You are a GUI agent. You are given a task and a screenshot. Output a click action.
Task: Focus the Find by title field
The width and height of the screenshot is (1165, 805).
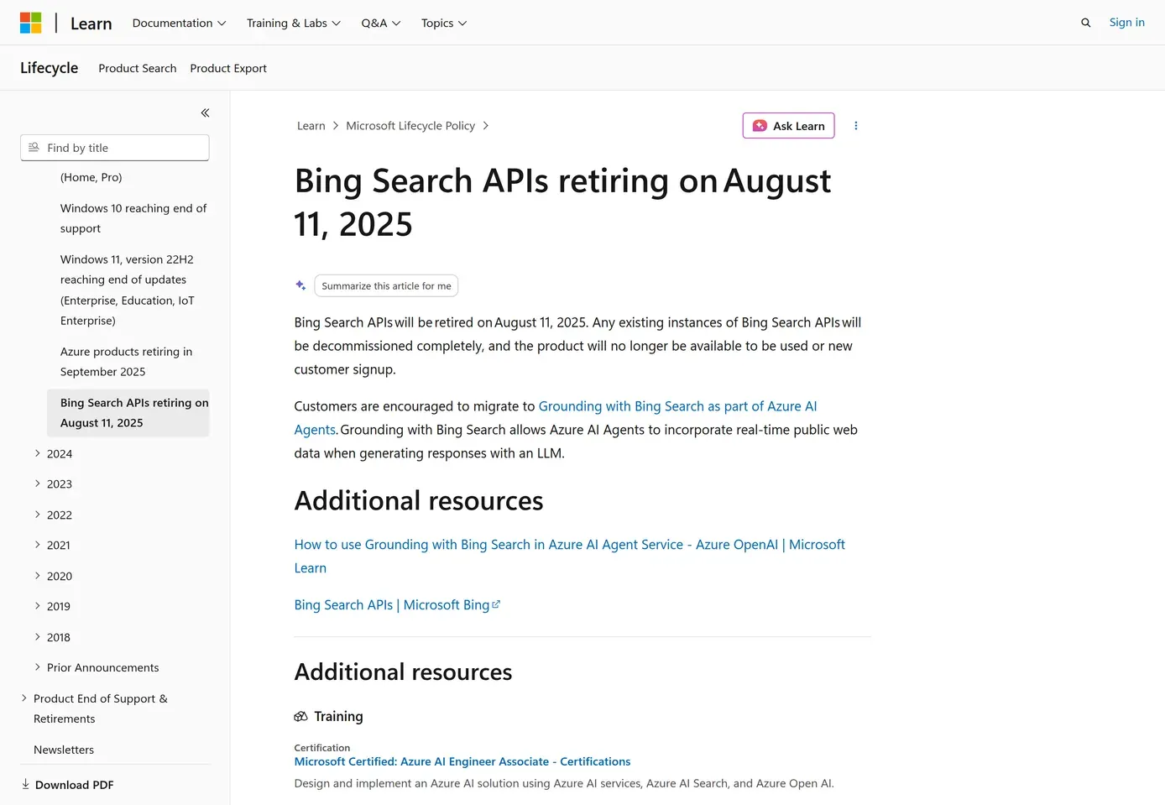pyautogui.click(x=115, y=148)
